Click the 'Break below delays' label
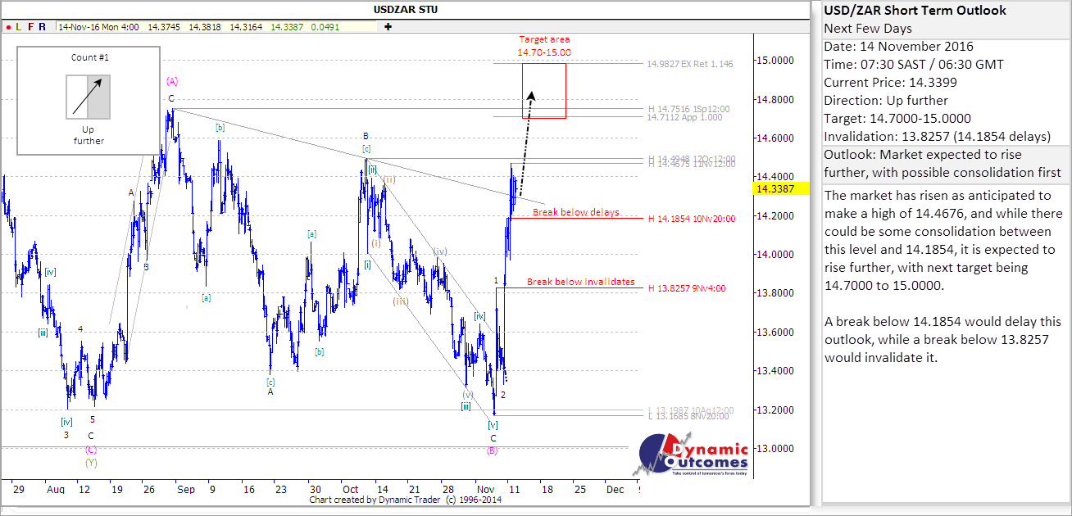The height and width of the screenshot is (516, 1072). 575,212
